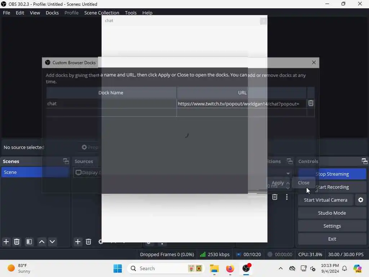369x277 pixels.
Task: Click the taskbar Search box
Action: pos(166,268)
